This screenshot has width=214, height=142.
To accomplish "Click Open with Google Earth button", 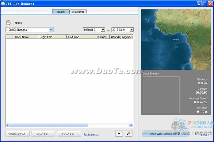I will point(164,134).
